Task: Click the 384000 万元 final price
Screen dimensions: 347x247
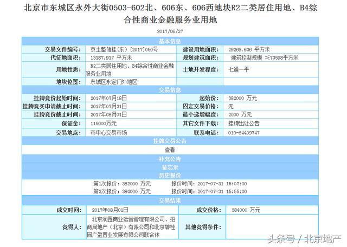Action: click(246, 210)
